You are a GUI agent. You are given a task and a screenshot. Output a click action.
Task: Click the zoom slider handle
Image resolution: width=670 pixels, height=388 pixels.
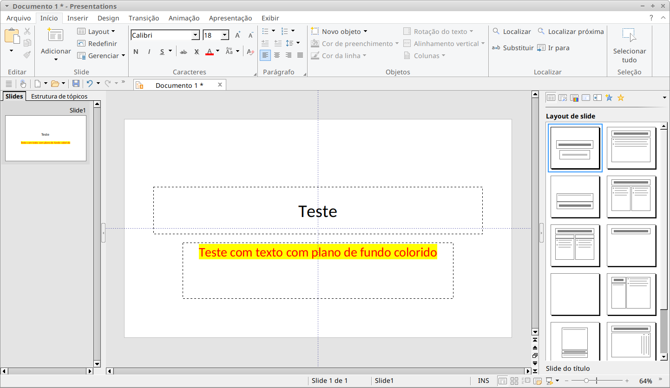pyautogui.click(x=586, y=381)
